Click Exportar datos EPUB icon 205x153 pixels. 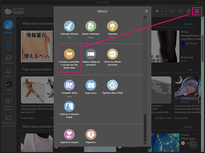[112, 85]
